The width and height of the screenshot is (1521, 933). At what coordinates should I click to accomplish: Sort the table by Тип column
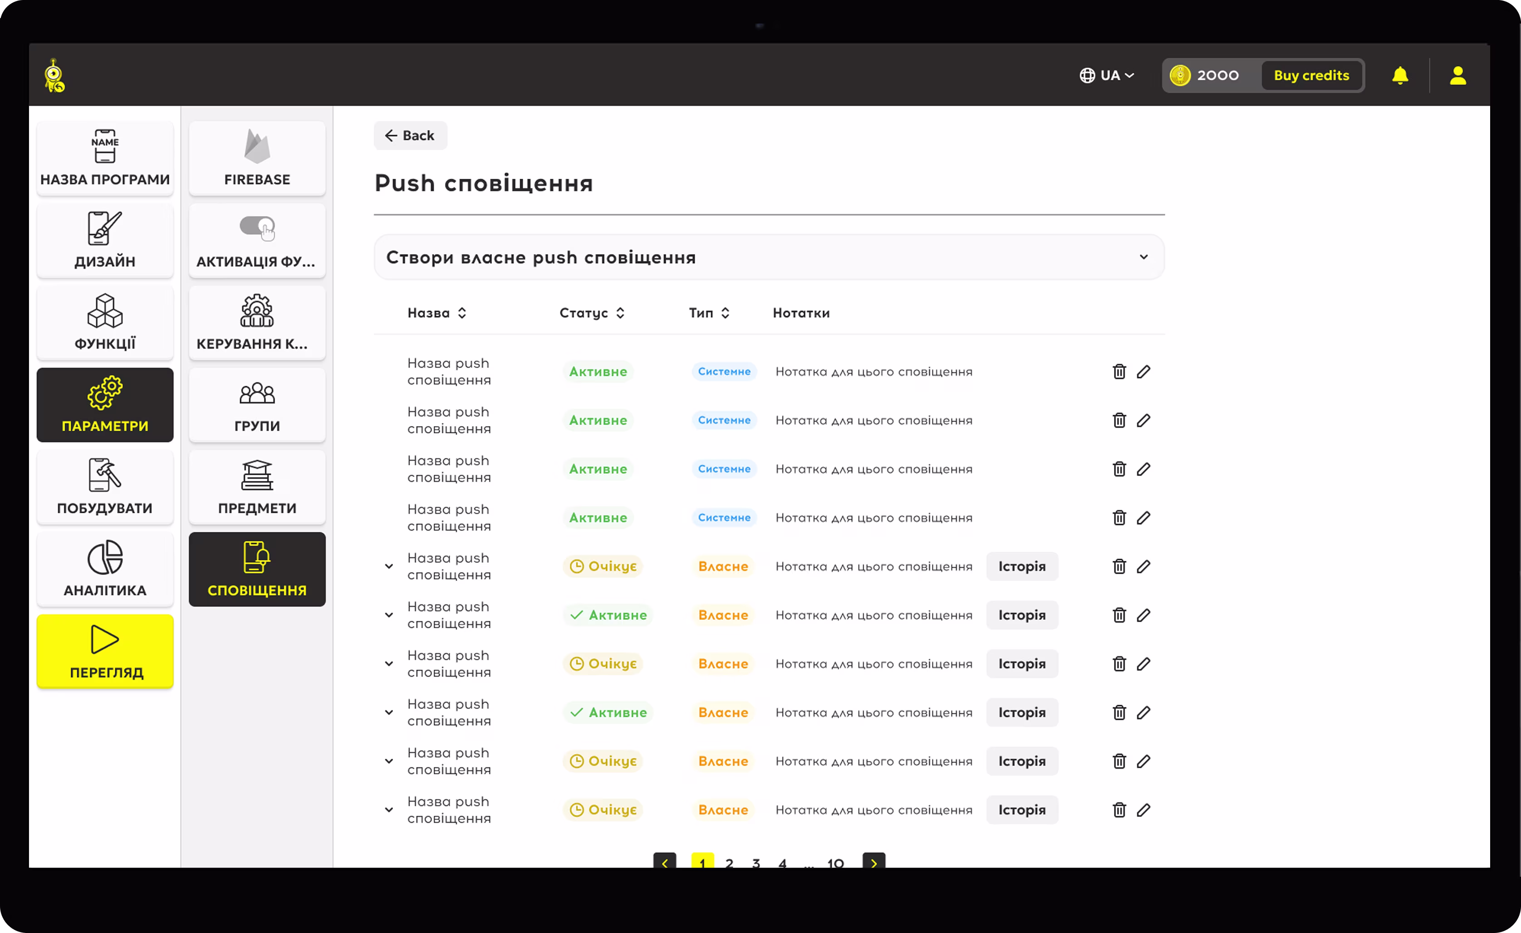[x=709, y=313]
